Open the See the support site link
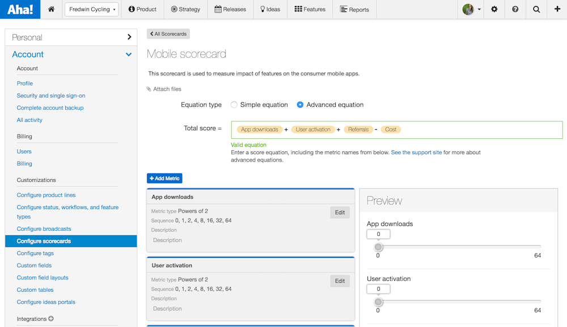567x327 pixels. click(x=416, y=152)
